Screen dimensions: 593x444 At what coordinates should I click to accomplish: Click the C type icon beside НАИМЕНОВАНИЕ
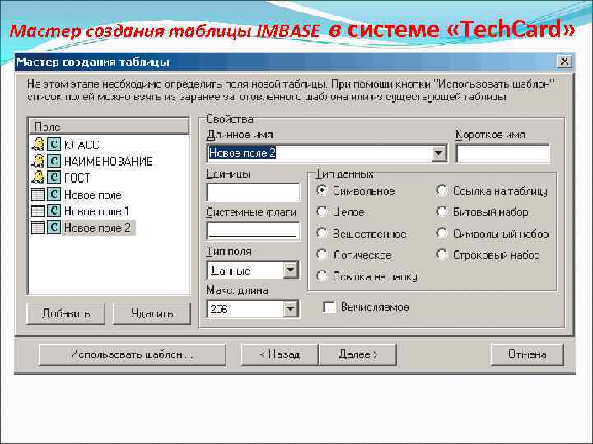tap(54, 161)
